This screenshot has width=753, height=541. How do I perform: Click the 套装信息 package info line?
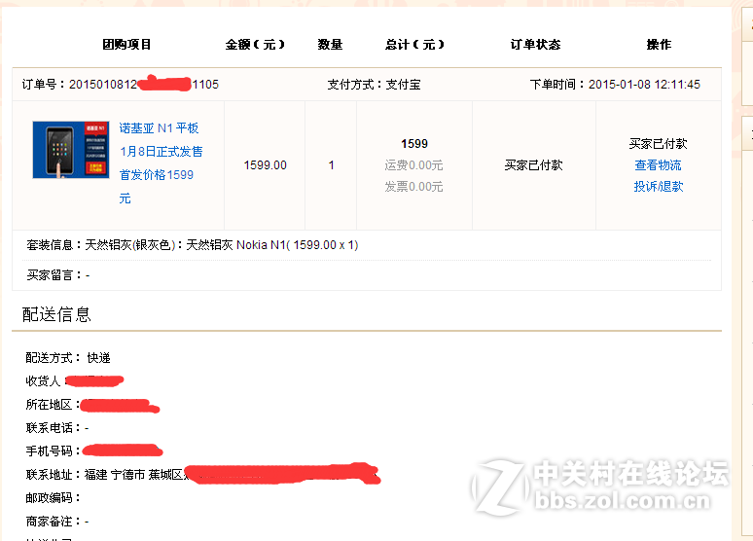click(x=193, y=245)
